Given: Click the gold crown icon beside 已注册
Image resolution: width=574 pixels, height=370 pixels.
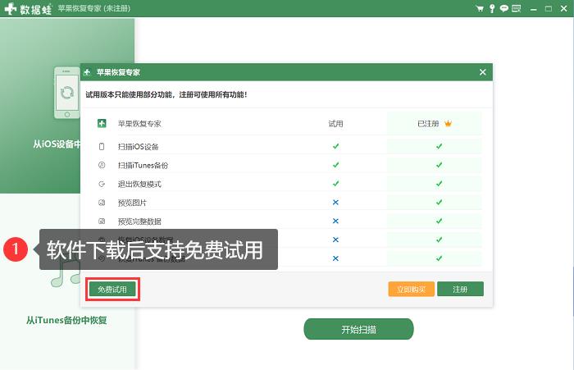Looking at the screenshot, I should (449, 124).
